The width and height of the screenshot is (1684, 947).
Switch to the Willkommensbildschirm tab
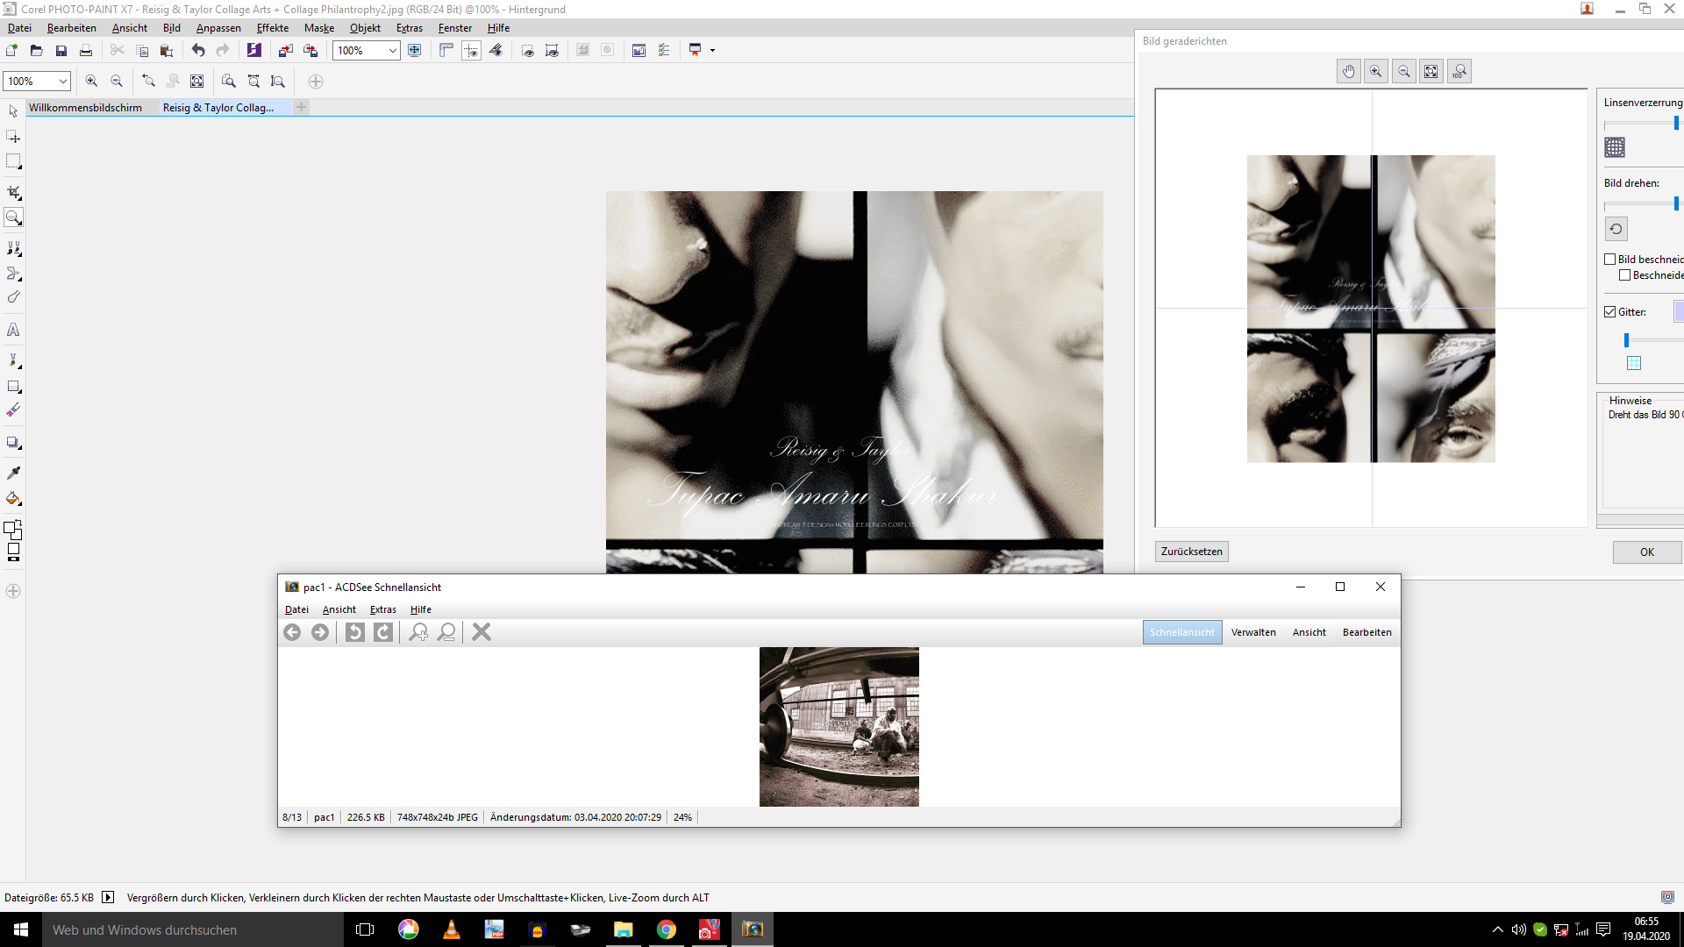pyautogui.click(x=85, y=108)
